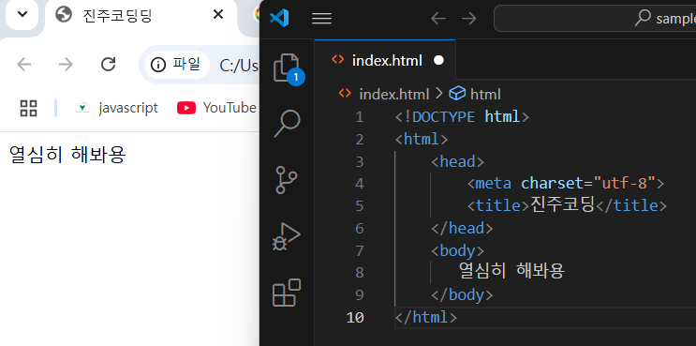Screen dimensions: 696x346
Task: Close the 진주코딩딩 Chrome tab
Action: [x=218, y=15]
